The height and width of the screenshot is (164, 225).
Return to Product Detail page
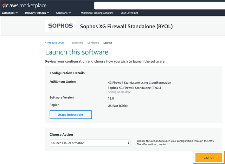click(55, 43)
